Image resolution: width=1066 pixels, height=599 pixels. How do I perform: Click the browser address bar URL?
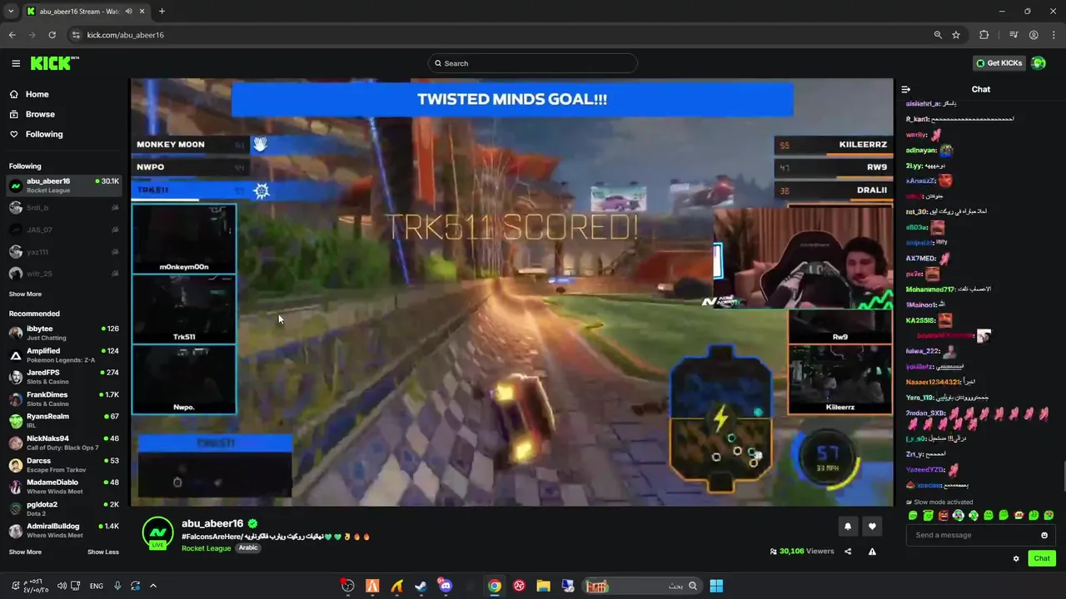(x=125, y=35)
